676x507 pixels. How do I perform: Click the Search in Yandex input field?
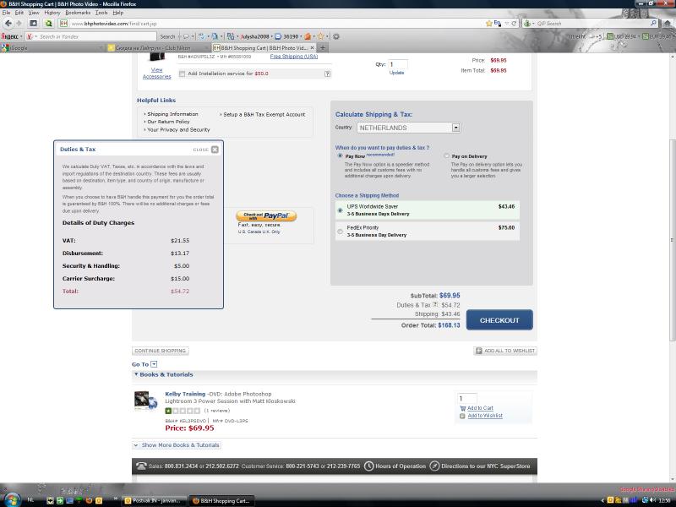pos(90,36)
